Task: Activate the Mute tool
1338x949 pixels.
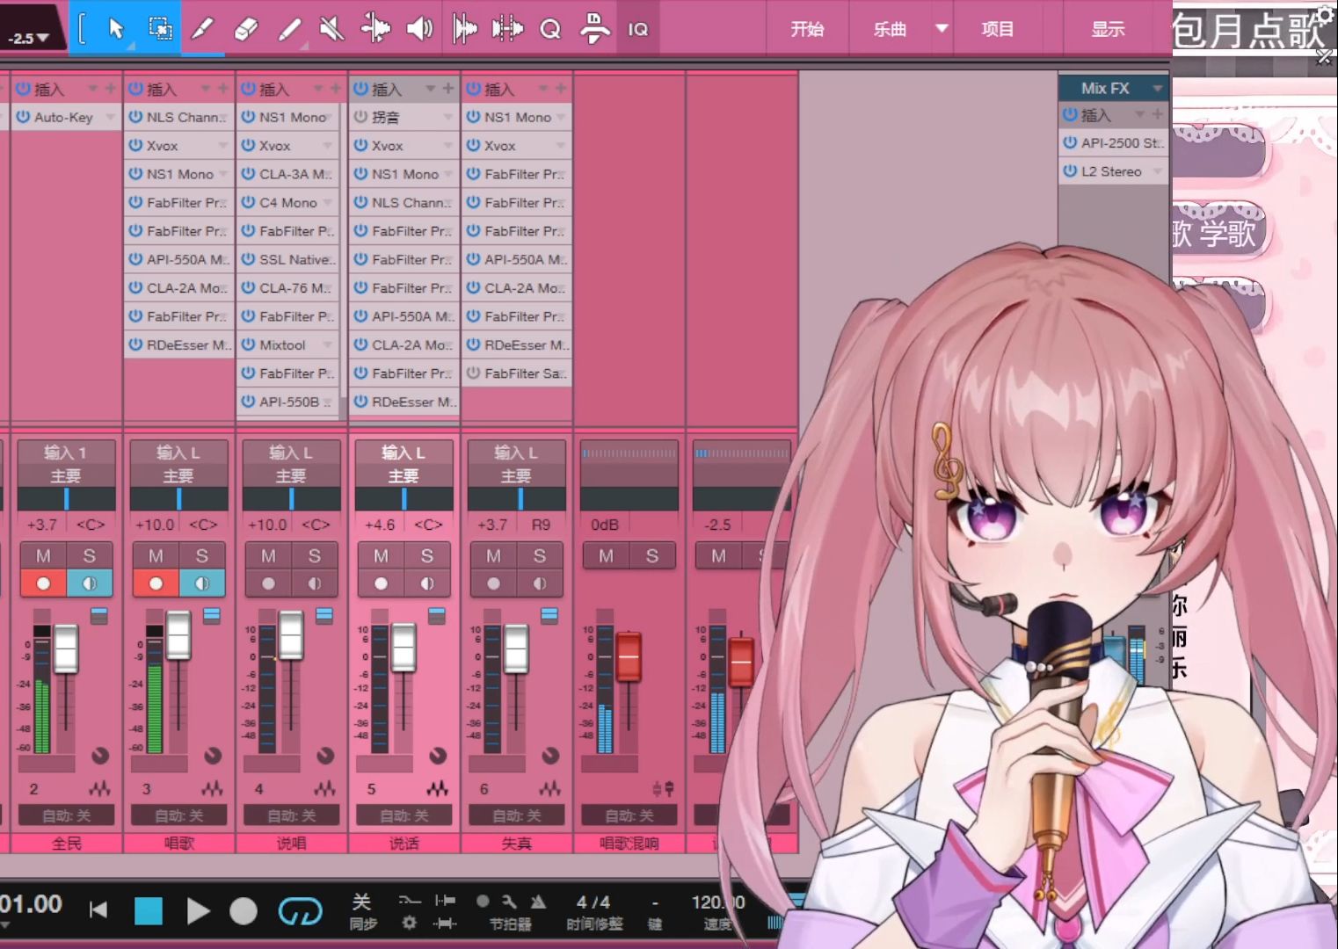Action: [x=331, y=29]
